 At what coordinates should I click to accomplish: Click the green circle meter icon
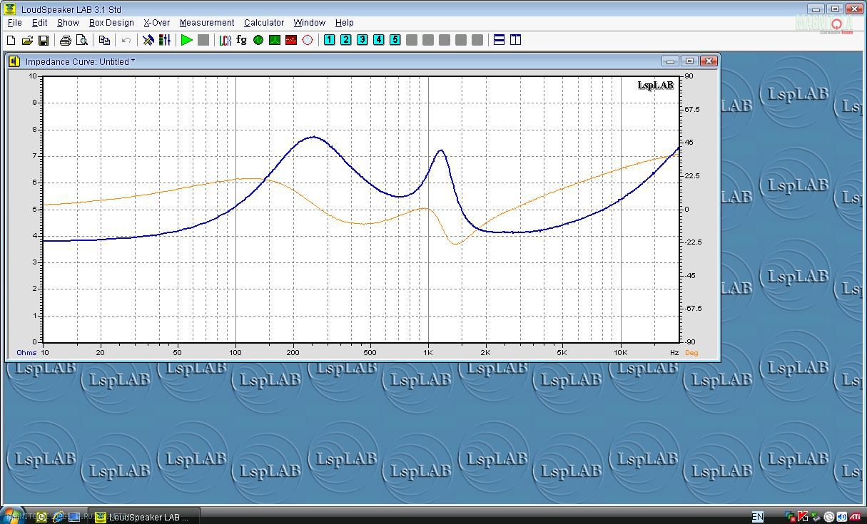(258, 41)
